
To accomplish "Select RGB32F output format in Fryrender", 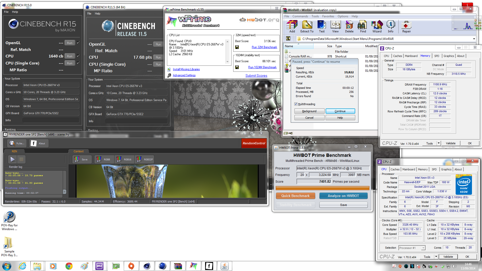I will [145, 159].
